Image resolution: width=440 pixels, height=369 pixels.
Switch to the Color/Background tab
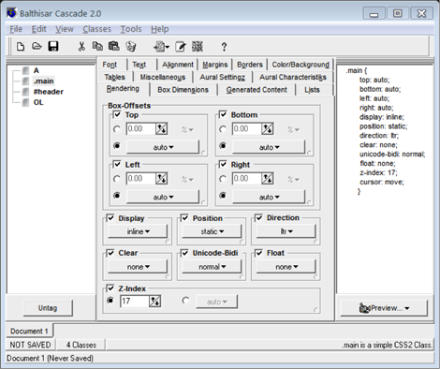pyautogui.click(x=301, y=65)
